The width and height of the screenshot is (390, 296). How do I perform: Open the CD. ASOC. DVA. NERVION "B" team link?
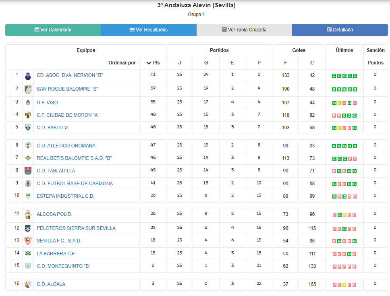(x=70, y=75)
